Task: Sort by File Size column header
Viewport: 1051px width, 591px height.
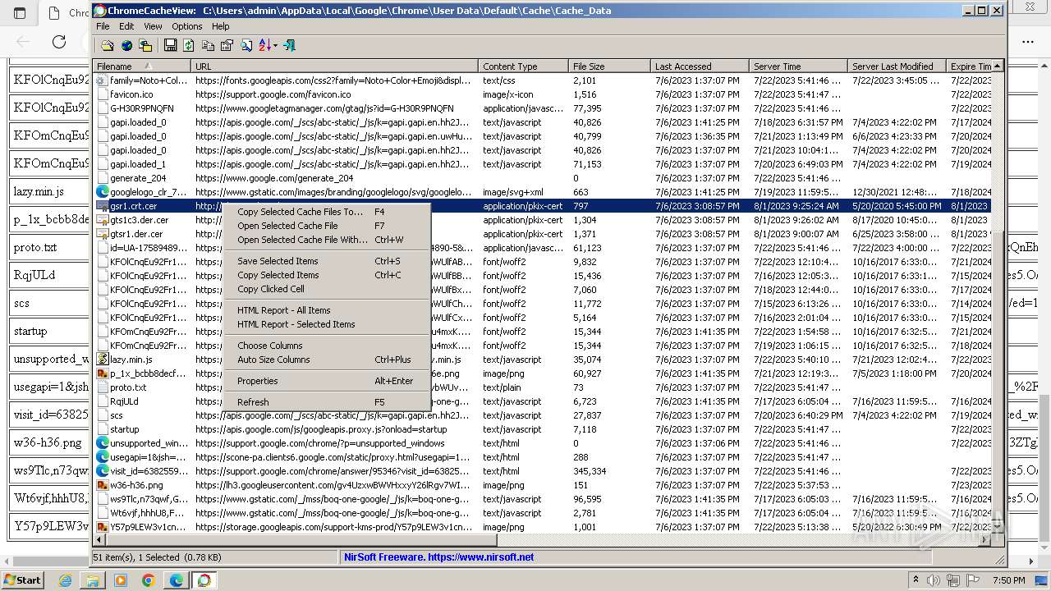Action: 609,66
